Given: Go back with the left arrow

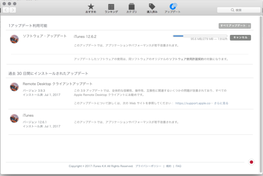Looking at the screenshot, I should point(6,10).
